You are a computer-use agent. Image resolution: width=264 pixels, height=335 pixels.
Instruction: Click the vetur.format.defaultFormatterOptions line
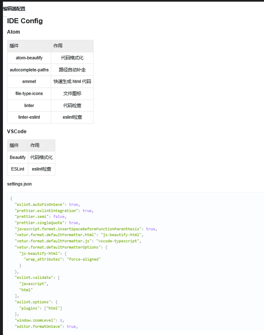coord(61,247)
